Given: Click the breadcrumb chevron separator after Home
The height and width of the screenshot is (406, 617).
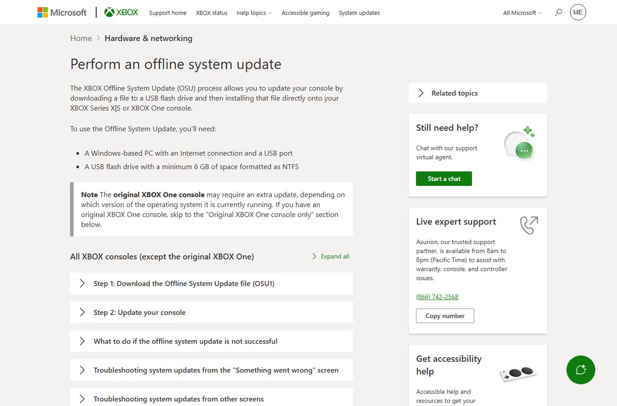Looking at the screenshot, I should [98, 38].
